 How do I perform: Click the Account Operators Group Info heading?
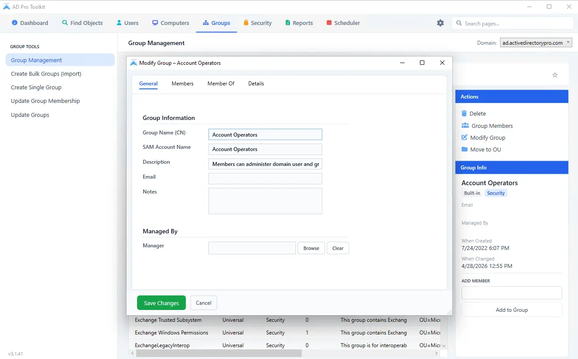point(490,183)
